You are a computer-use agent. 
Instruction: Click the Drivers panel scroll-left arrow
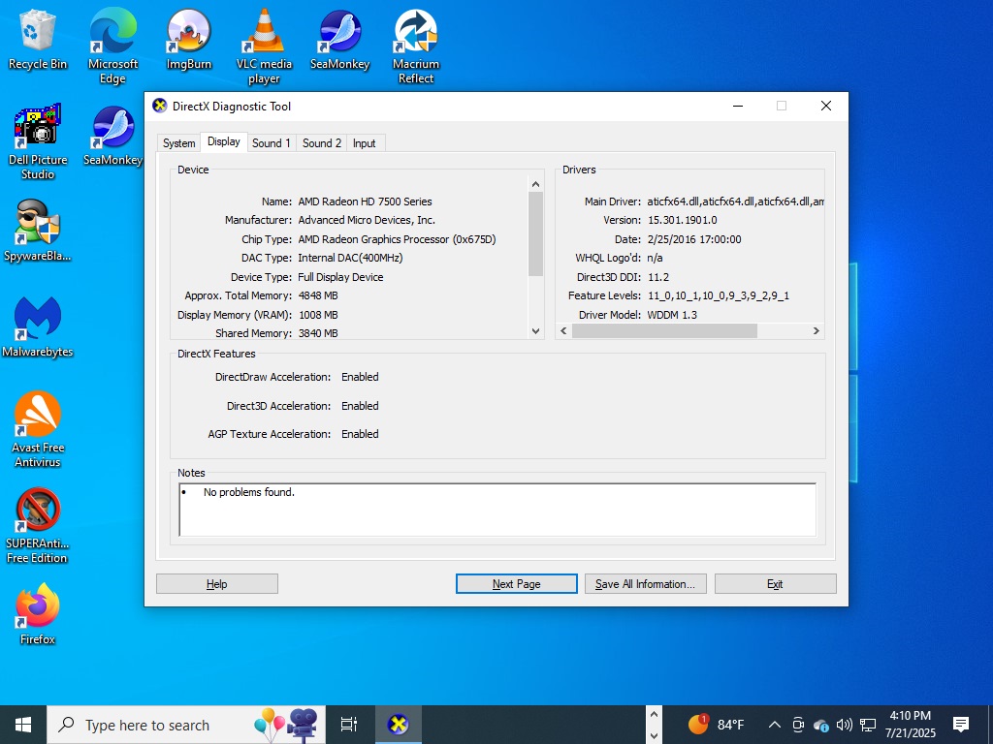coord(563,331)
